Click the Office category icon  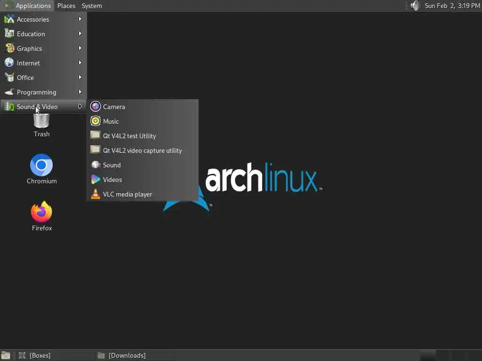pos(9,78)
